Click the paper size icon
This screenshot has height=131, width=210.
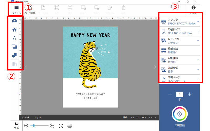click(163, 31)
